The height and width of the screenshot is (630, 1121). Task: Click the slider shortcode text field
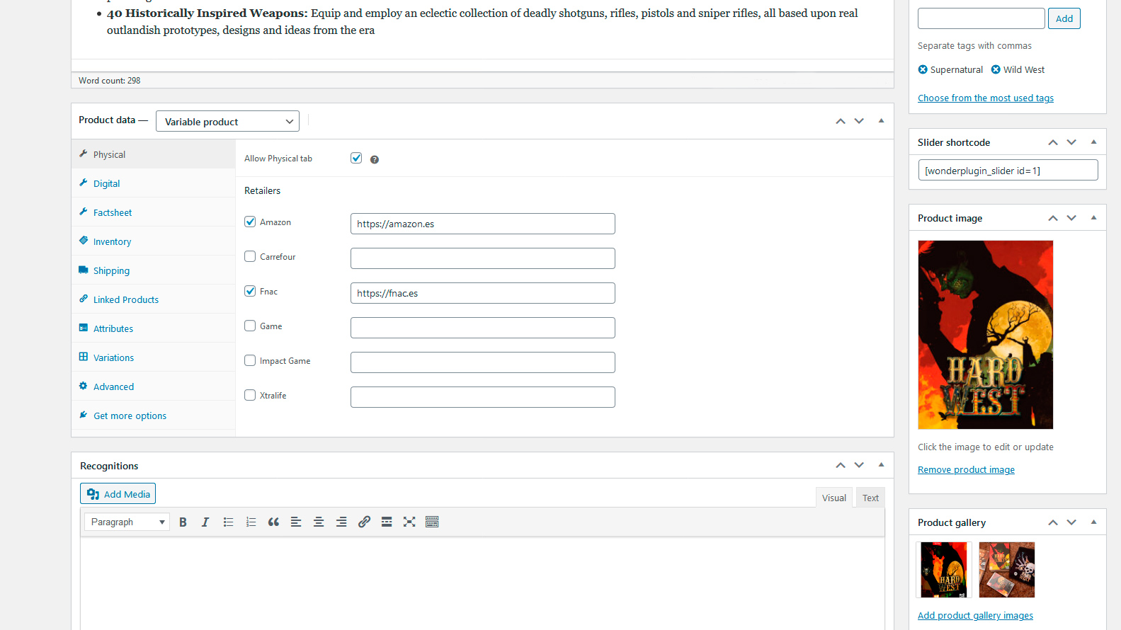tap(1008, 170)
